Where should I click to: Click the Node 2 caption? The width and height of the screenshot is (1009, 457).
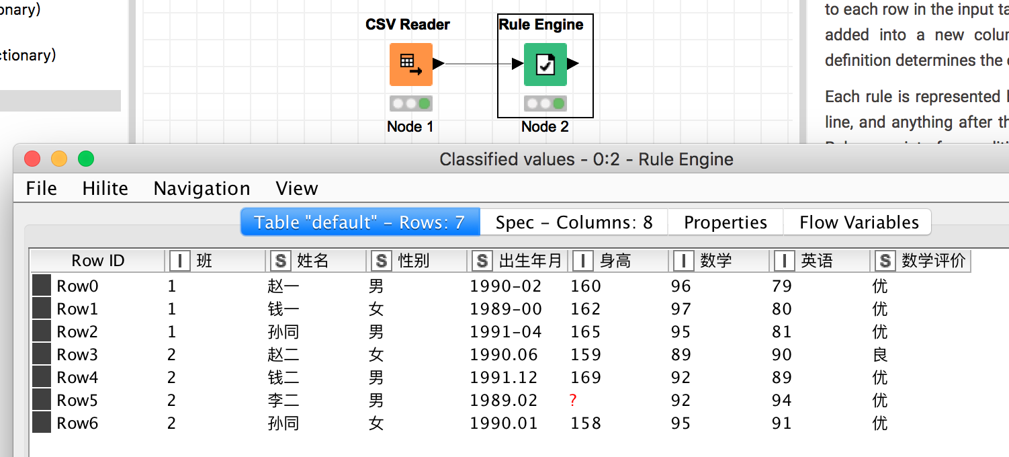[545, 126]
